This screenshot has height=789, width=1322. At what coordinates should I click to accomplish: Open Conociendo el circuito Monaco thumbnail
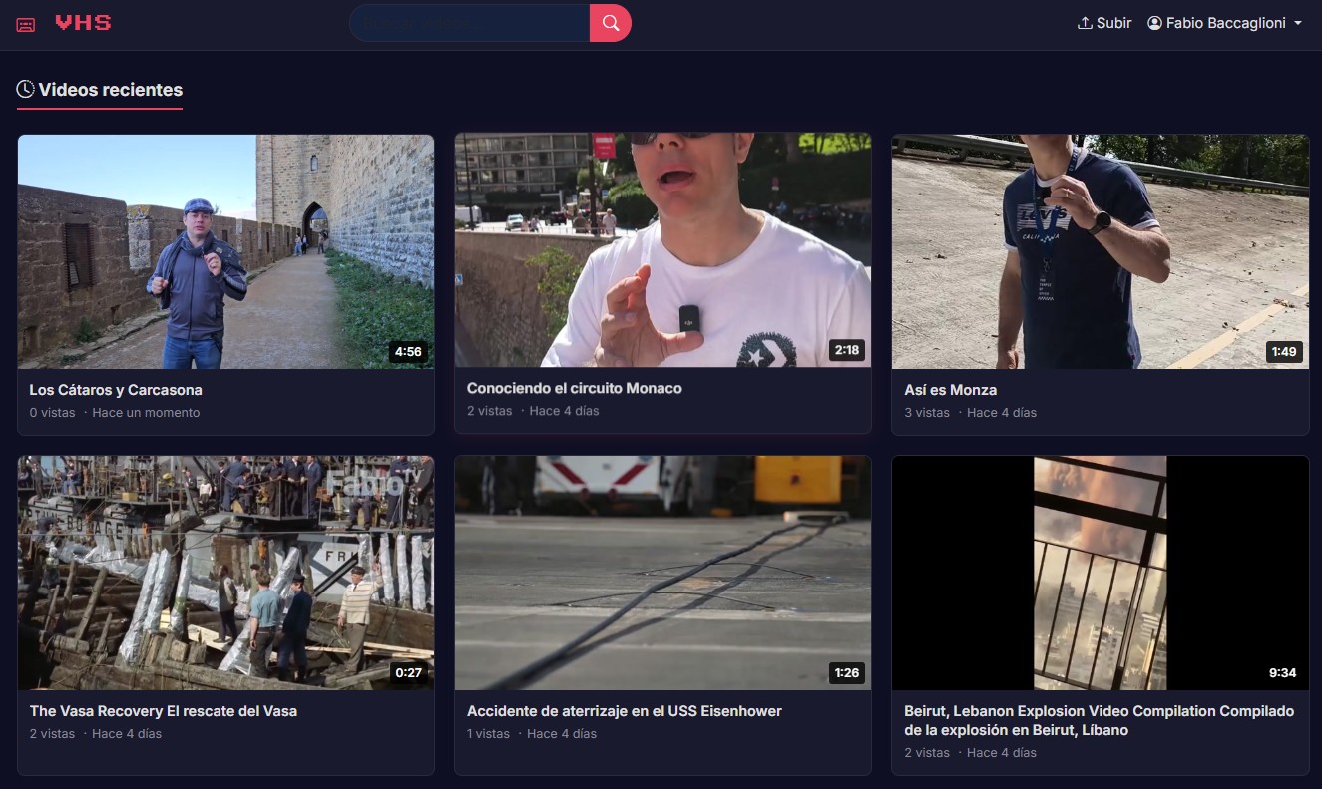[662, 250]
